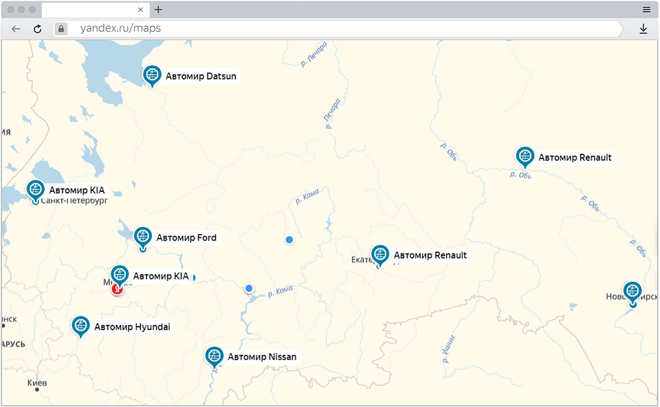
Task: Click the blue dot north of р. Кама
Action: point(289,239)
